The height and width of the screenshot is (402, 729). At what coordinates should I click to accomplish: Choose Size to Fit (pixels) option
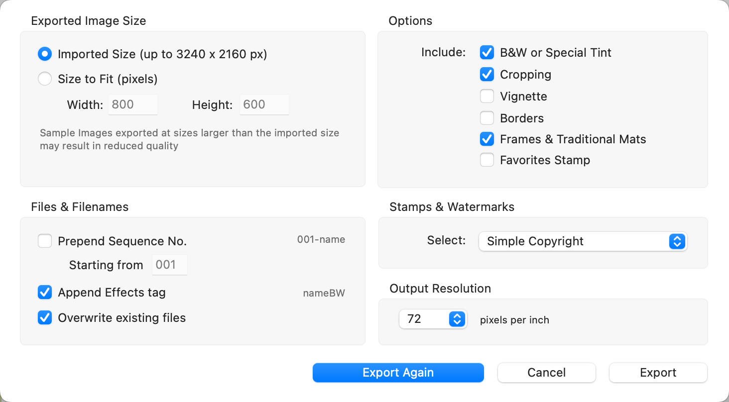pos(45,79)
